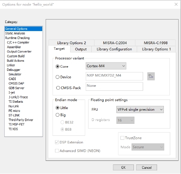The width and height of the screenshot is (181, 174).
Task: Switch to the MISRA-C:2004 tab
Action: 115,43
